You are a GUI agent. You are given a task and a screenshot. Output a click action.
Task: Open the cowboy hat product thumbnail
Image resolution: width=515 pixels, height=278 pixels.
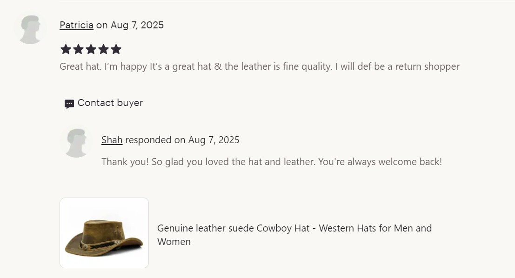(x=104, y=233)
